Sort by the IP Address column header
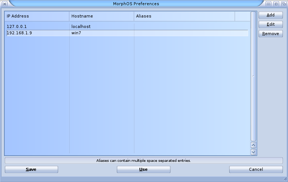Screen dimensions: 288x182 pos(37,16)
